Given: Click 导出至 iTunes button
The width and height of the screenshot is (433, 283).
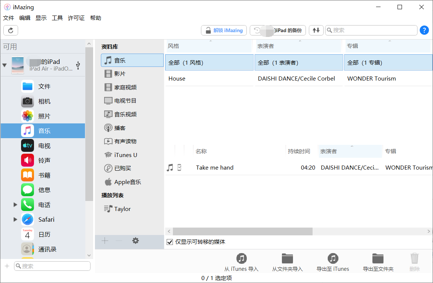Looking at the screenshot, I should pos(333,262).
